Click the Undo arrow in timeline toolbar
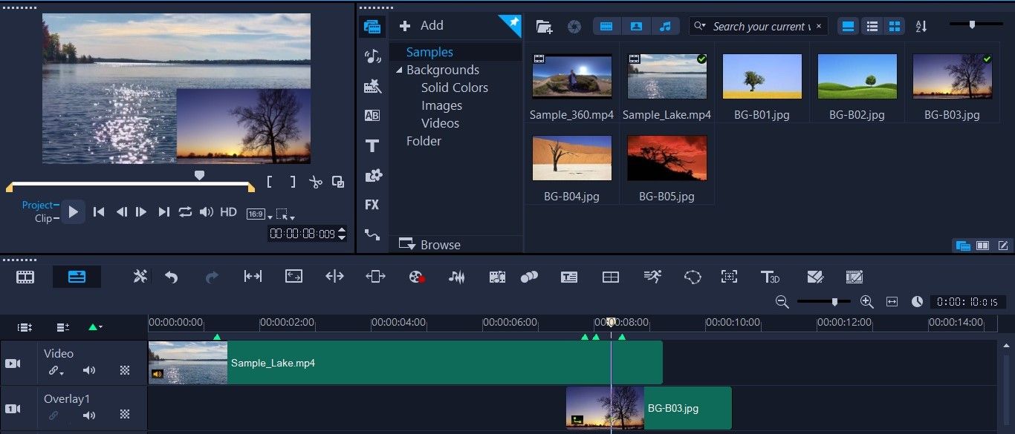The height and width of the screenshot is (434, 1015). click(172, 277)
